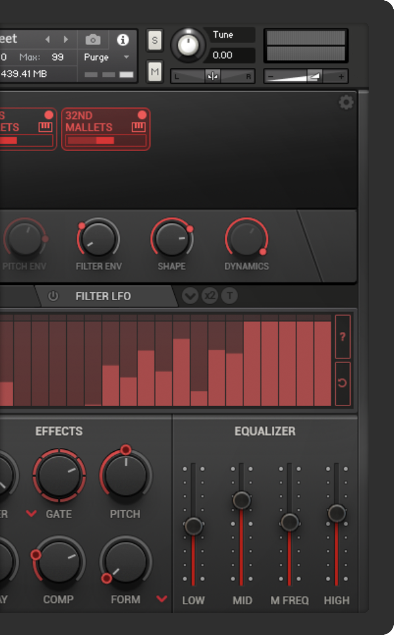
Task: Switch to the FILTER LFO tab
Action: click(x=103, y=296)
